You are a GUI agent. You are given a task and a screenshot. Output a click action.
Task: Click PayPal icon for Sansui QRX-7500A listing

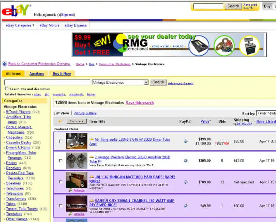click(186, 206)
